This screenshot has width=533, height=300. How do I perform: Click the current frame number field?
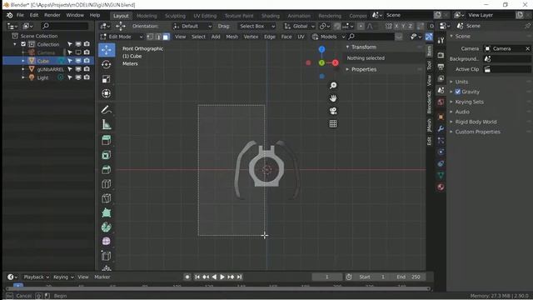click(x=327, y=277)
